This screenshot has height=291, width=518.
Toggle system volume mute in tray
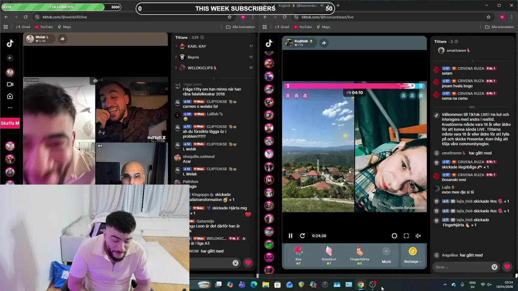tap(489, 285)
